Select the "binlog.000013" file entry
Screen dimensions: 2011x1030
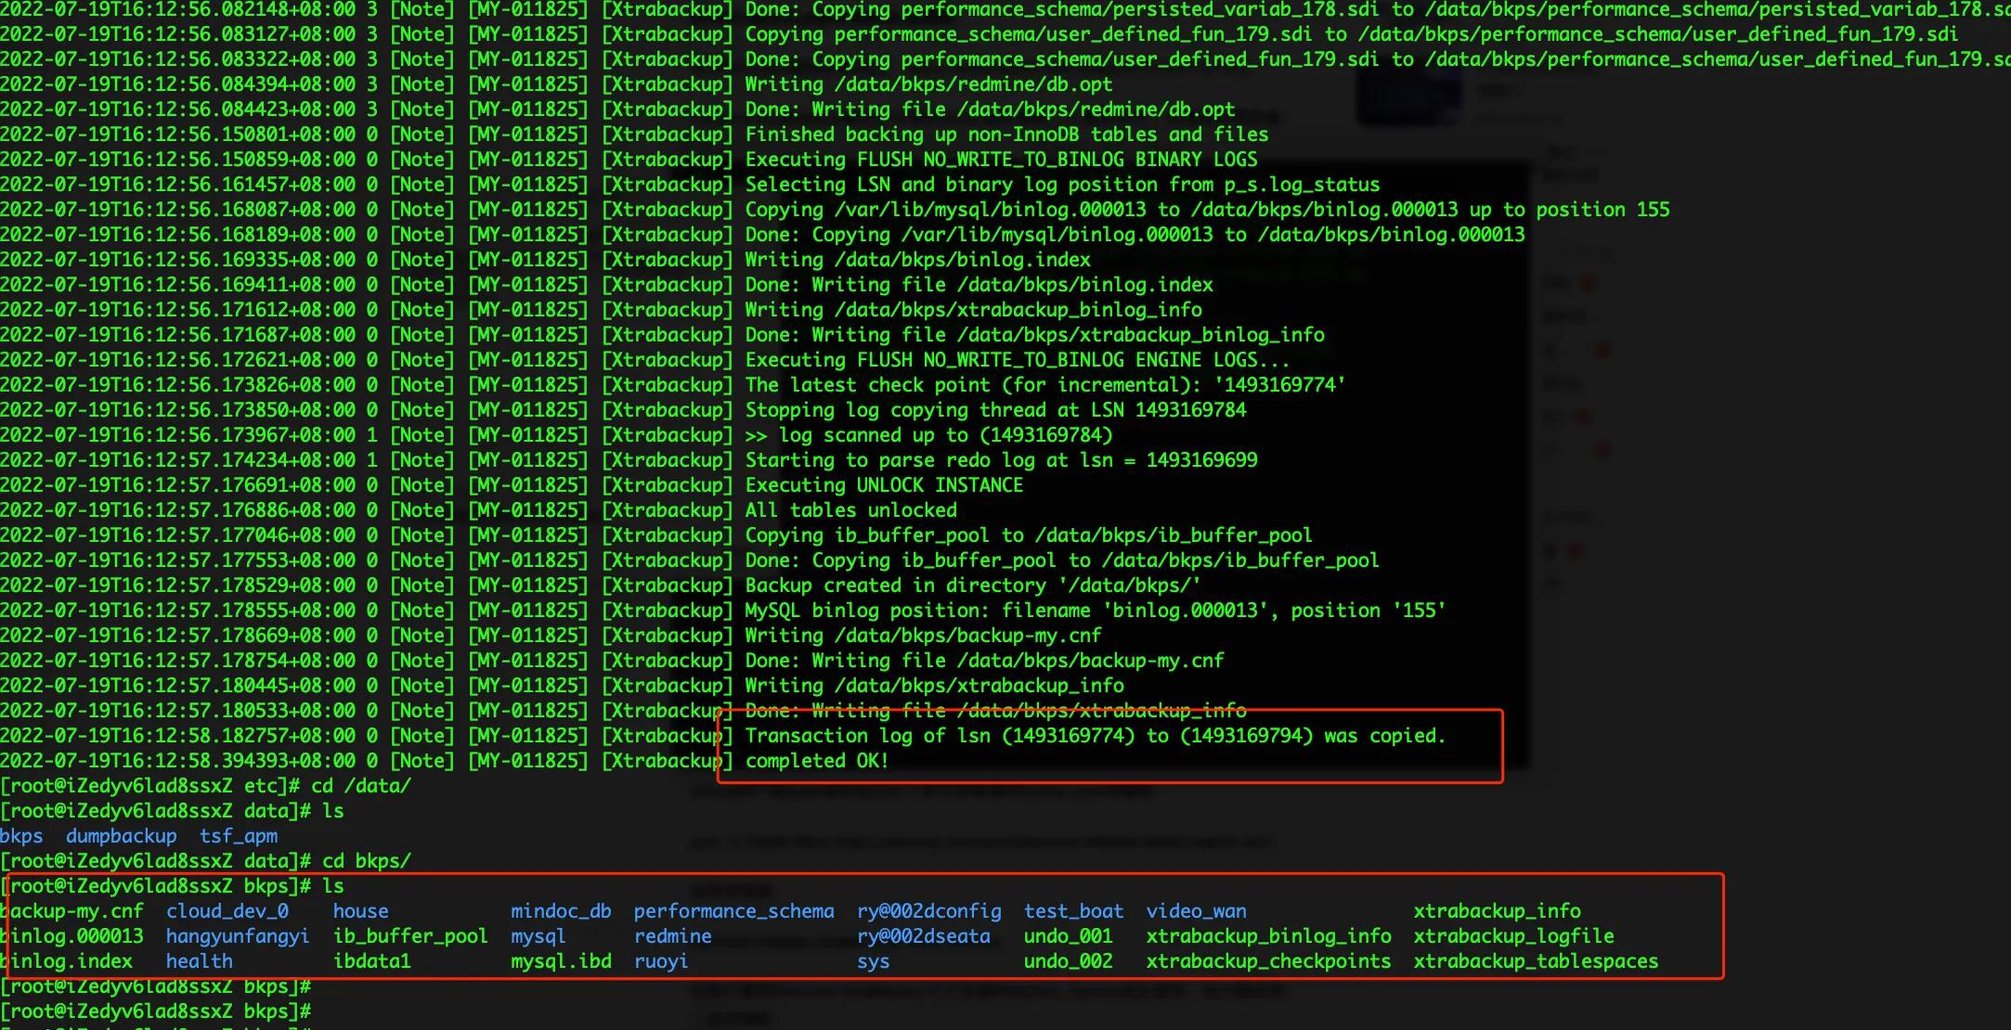(x=70, y=935)
